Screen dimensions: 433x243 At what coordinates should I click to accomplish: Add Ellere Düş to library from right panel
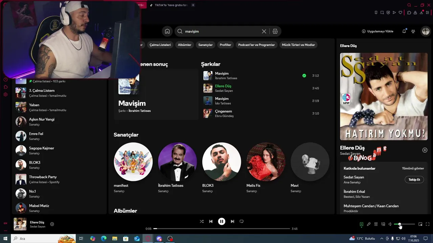click(x=425, y=150)
